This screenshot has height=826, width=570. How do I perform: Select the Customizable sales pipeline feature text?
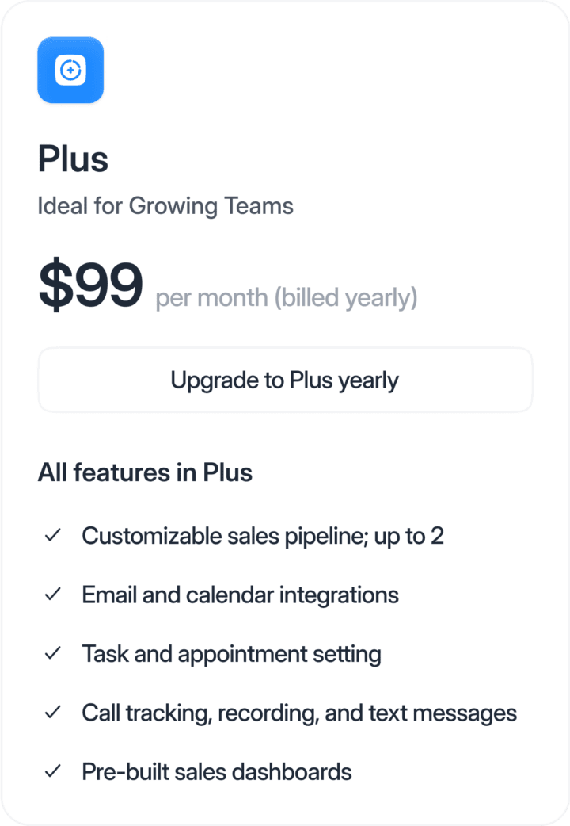coord(263,536)
